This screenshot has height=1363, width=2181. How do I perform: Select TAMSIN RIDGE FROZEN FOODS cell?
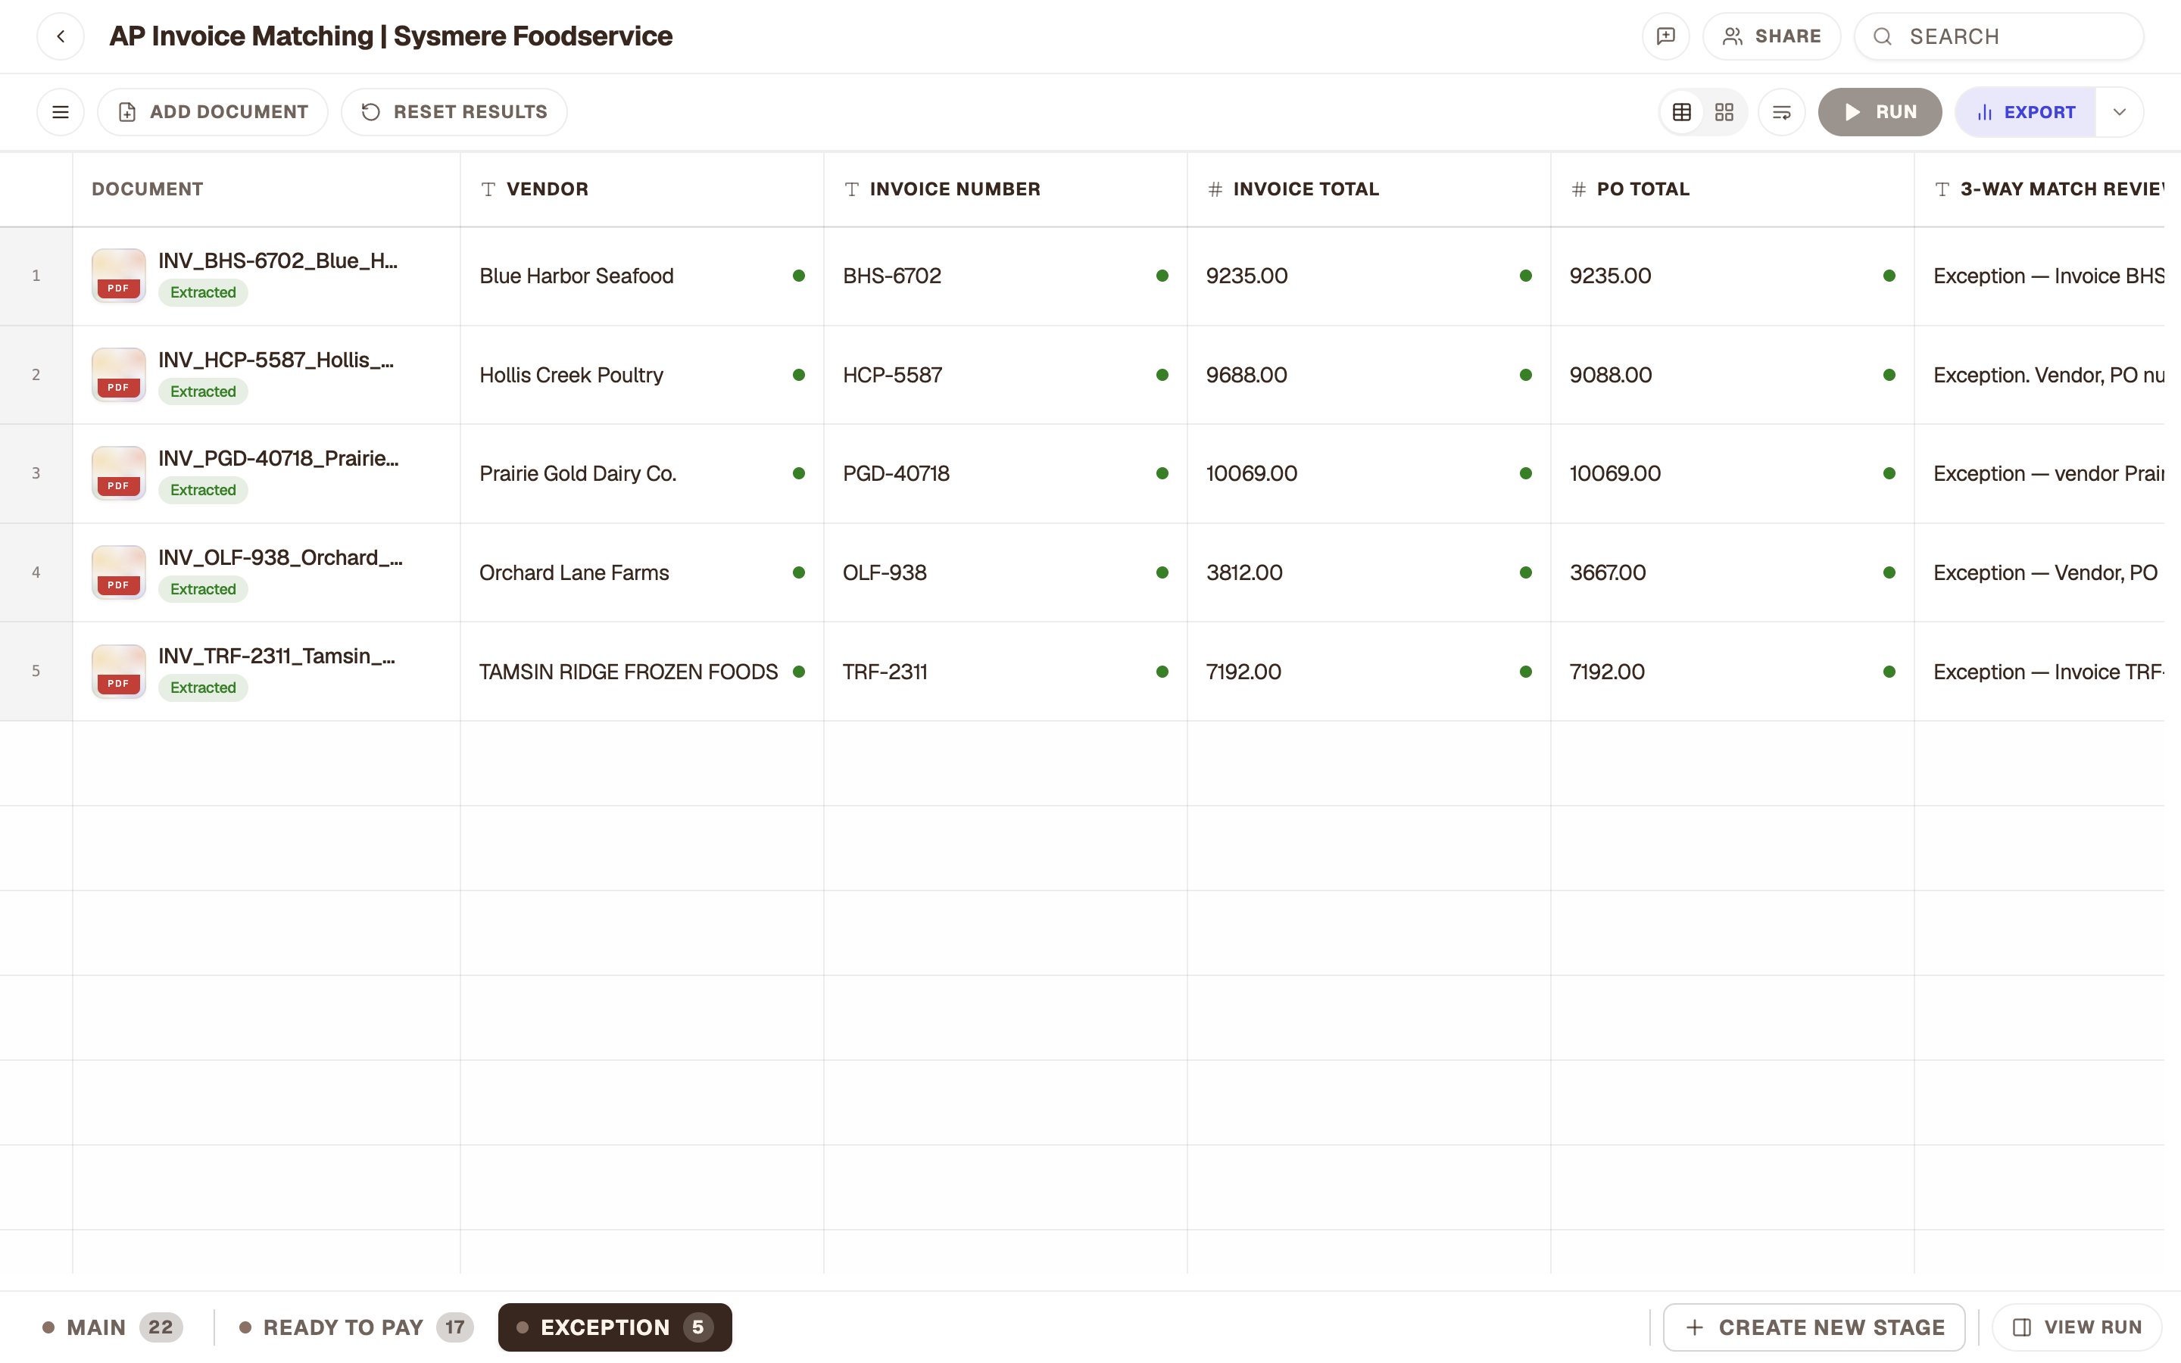[x=641, y=672]
